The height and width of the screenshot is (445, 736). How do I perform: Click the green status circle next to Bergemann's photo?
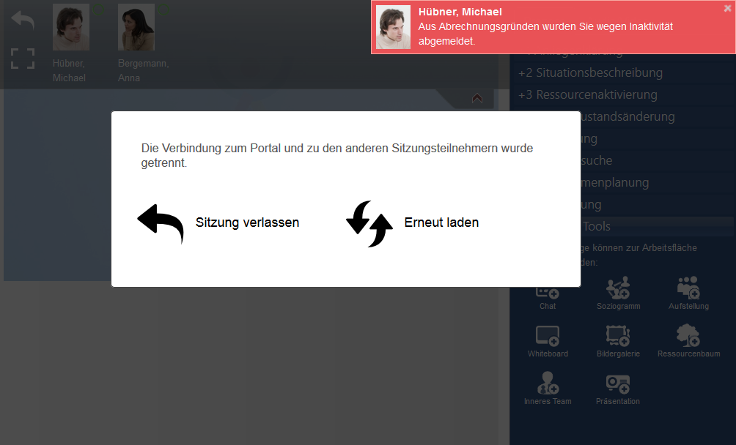click(163, 9)
